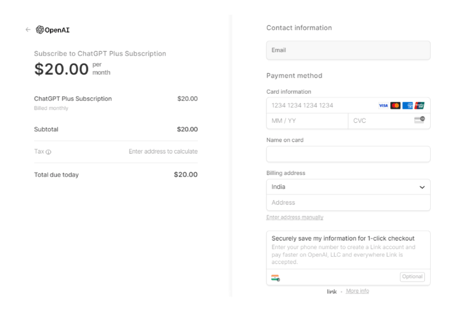470x320 pixels.
Task: Click the back arrow beside OpenAI logo
Action: [28, 30]
